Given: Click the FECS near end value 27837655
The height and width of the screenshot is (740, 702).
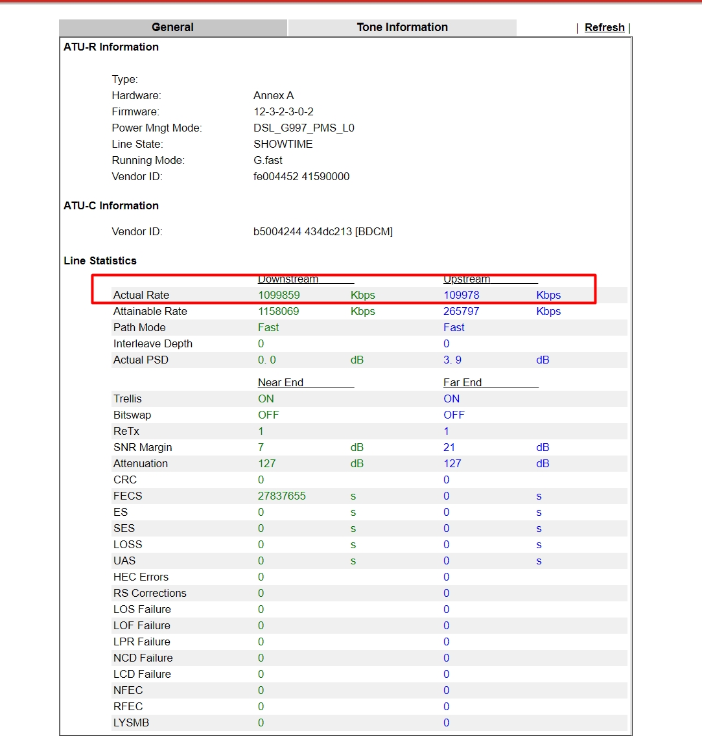Looking at the screenshot, I should [x=281, y=496].
